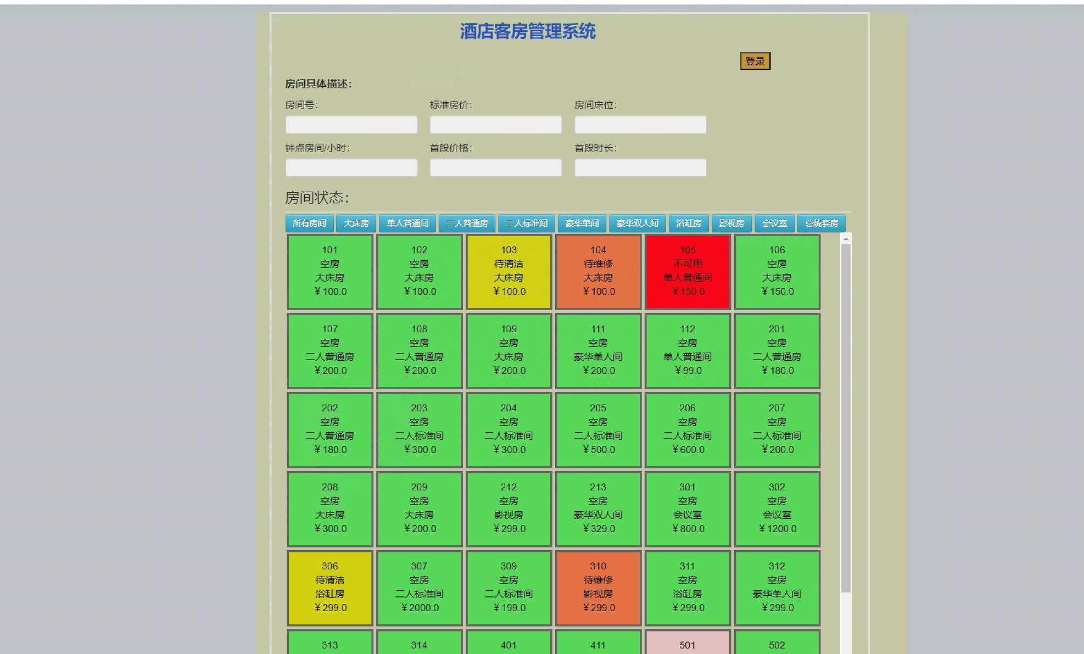Filter rooms by 豪华双人间 tab
This screenshot has width=1084, height=654.
point(637,223)
